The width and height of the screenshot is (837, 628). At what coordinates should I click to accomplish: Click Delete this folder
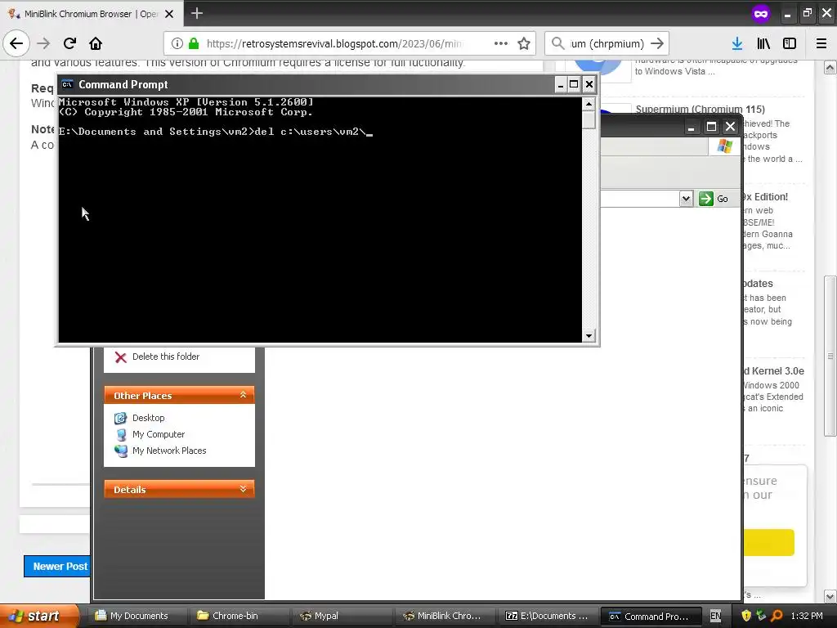click(165, 357)
